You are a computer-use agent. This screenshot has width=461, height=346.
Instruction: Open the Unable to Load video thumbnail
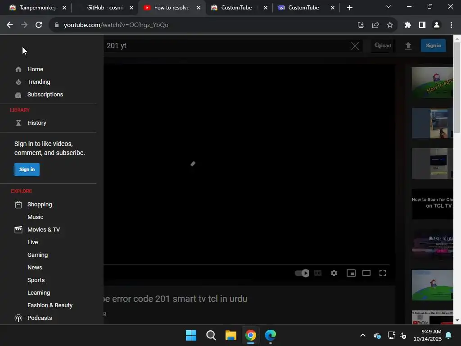click(432, 245)
